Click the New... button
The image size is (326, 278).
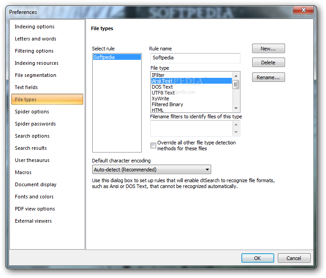[x=268, y=49]
